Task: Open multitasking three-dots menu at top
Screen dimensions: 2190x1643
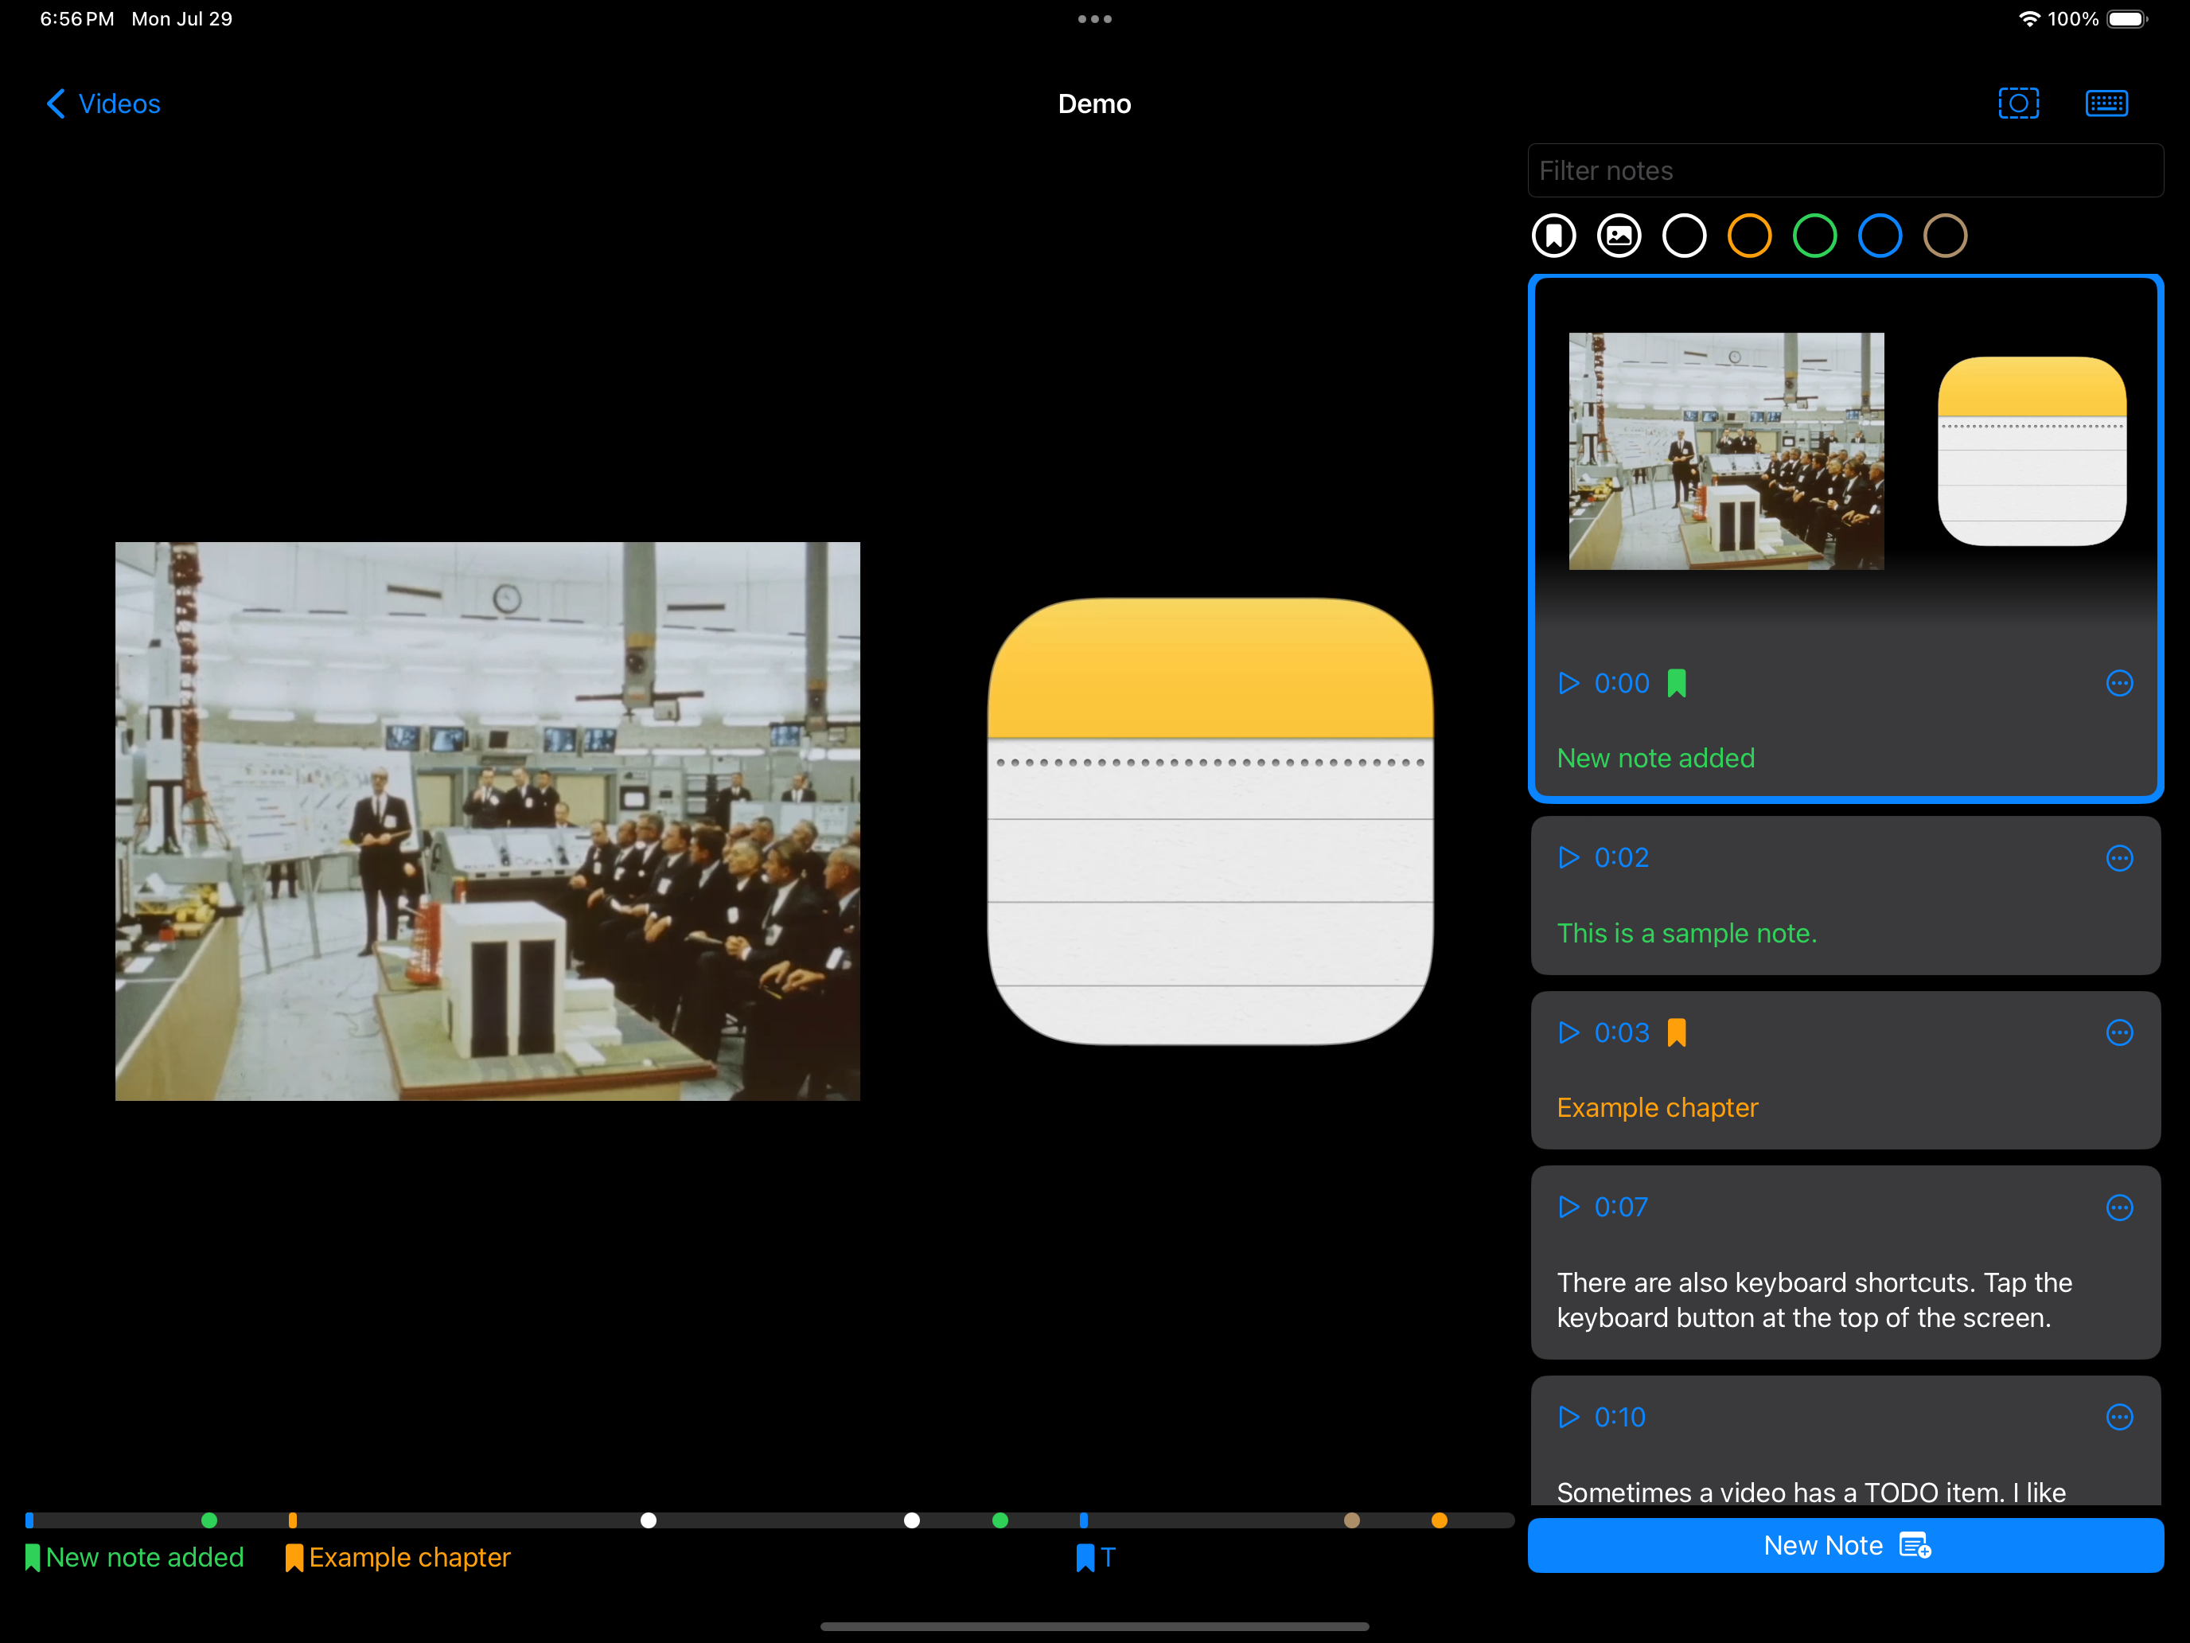Action: pos(1094,19)
